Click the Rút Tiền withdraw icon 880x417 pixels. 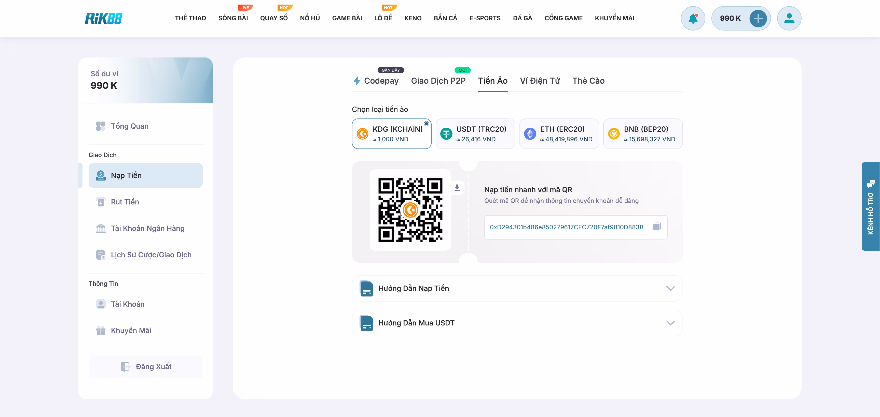pos(100,202)
